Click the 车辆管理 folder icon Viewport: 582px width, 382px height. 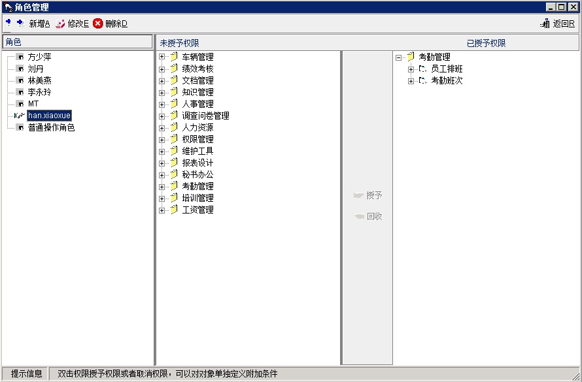pyautogui.click(x=173, y=57)
